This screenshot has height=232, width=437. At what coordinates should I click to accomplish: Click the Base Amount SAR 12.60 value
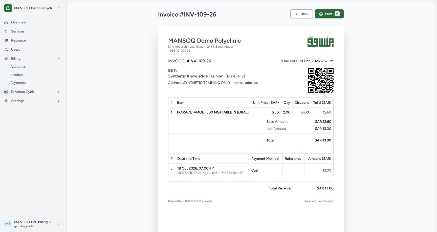click(x=323, y=121)
